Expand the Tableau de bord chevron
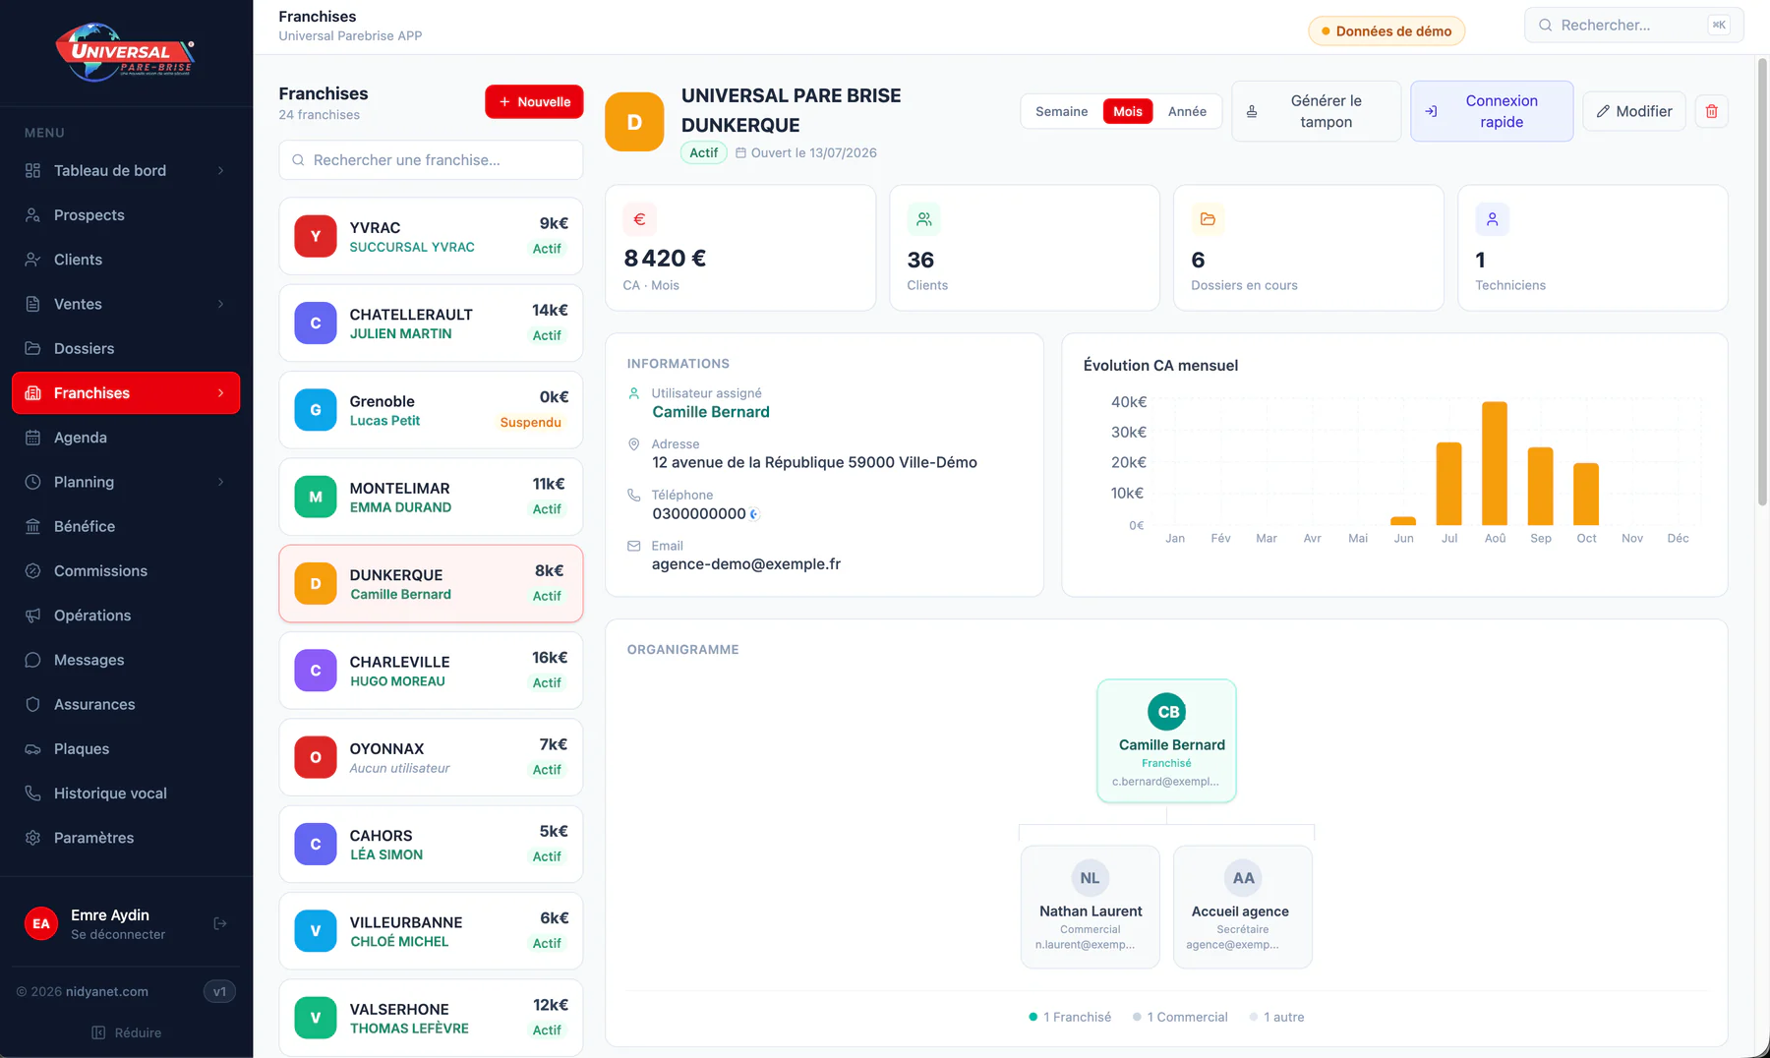Image resolution: width=1770 pixels, height=1058 pixels. click(x=220, y=171)
